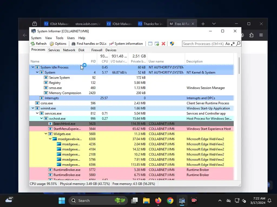
Task: Click the Refresh toolbar button
Action: point(38,44)
